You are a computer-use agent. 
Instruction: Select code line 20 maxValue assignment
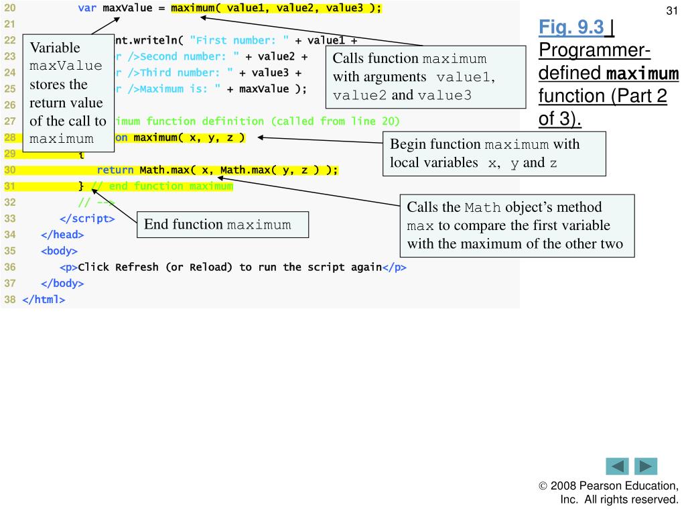230,8
